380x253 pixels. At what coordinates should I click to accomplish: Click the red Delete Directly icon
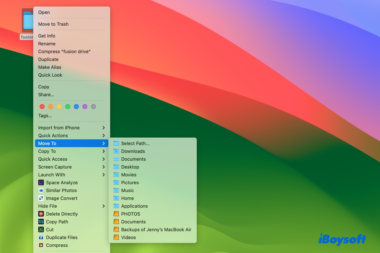click(41, 214)
